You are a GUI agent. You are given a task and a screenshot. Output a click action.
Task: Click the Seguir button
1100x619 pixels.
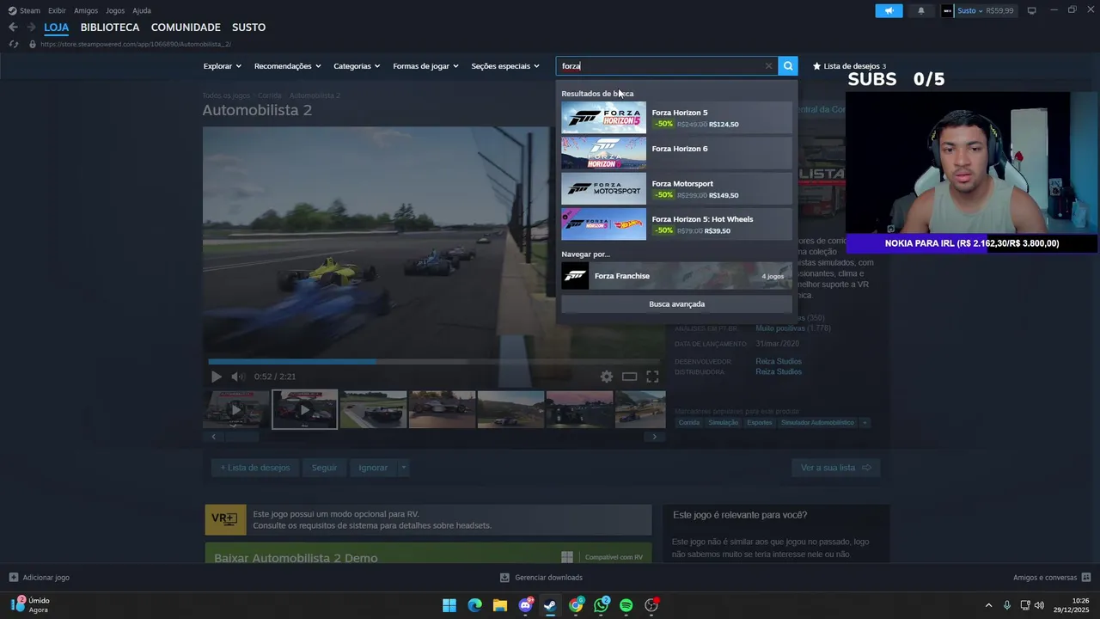tap(324, 468)
